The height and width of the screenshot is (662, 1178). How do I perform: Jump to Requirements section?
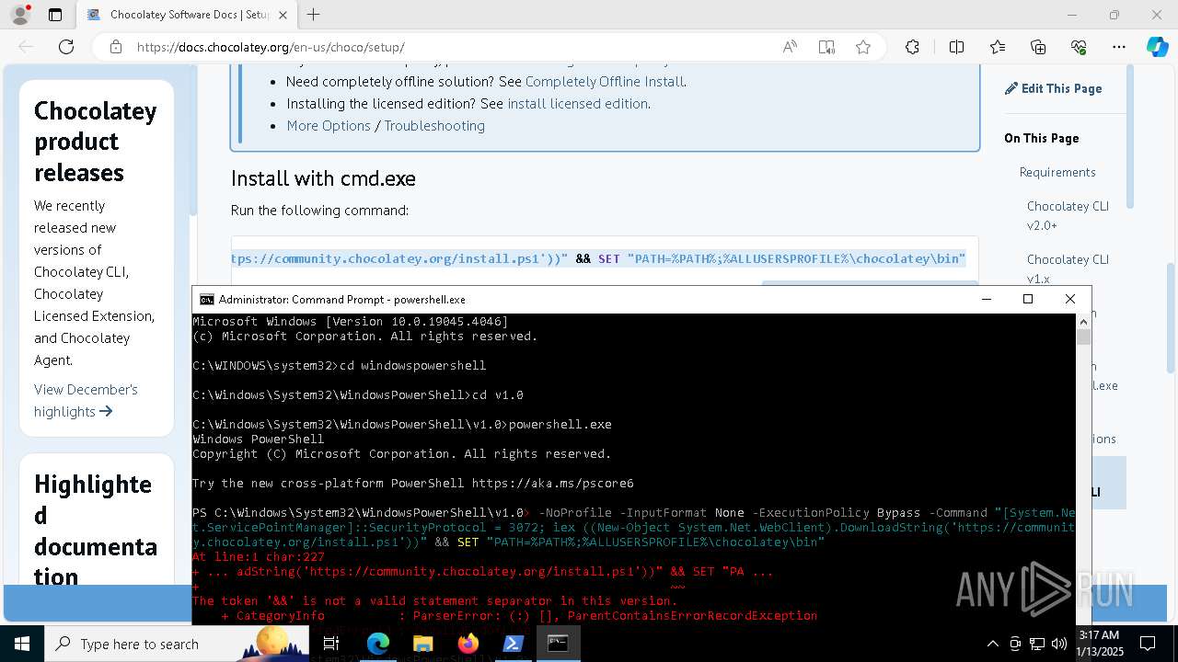click(x=1057, y=172)
